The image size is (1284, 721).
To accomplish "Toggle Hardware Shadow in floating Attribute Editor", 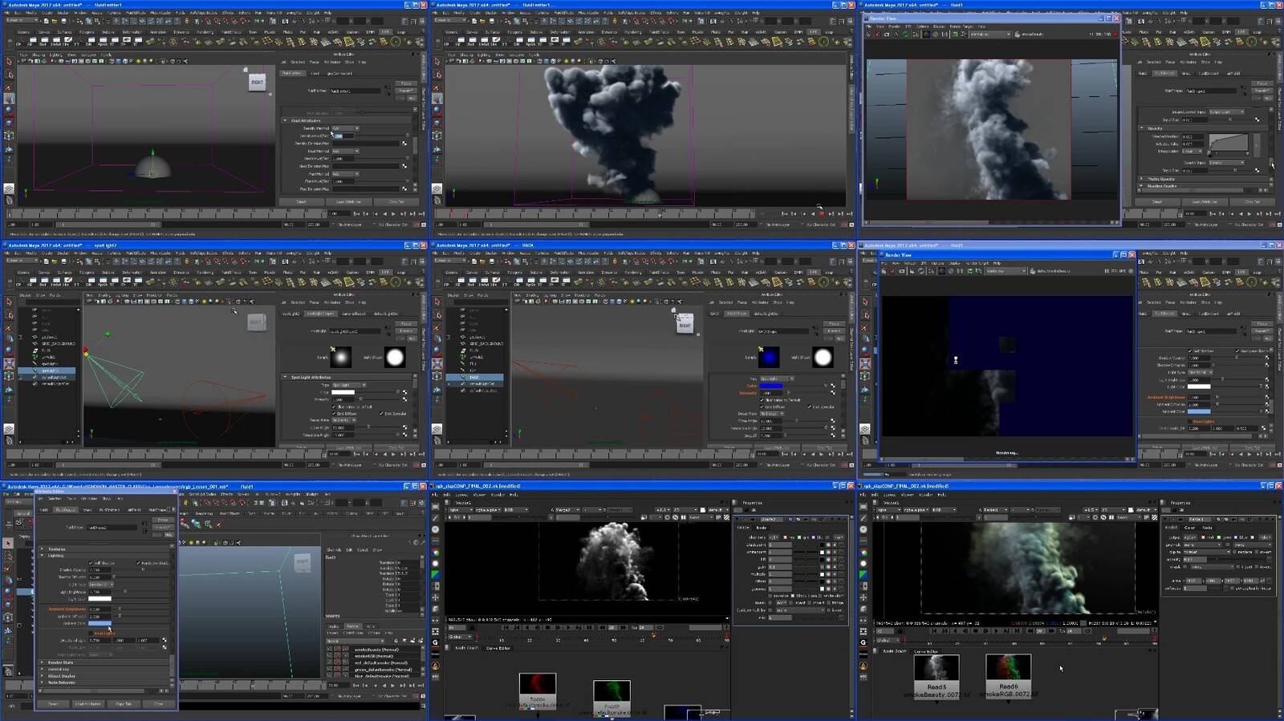I will [138, 563].
